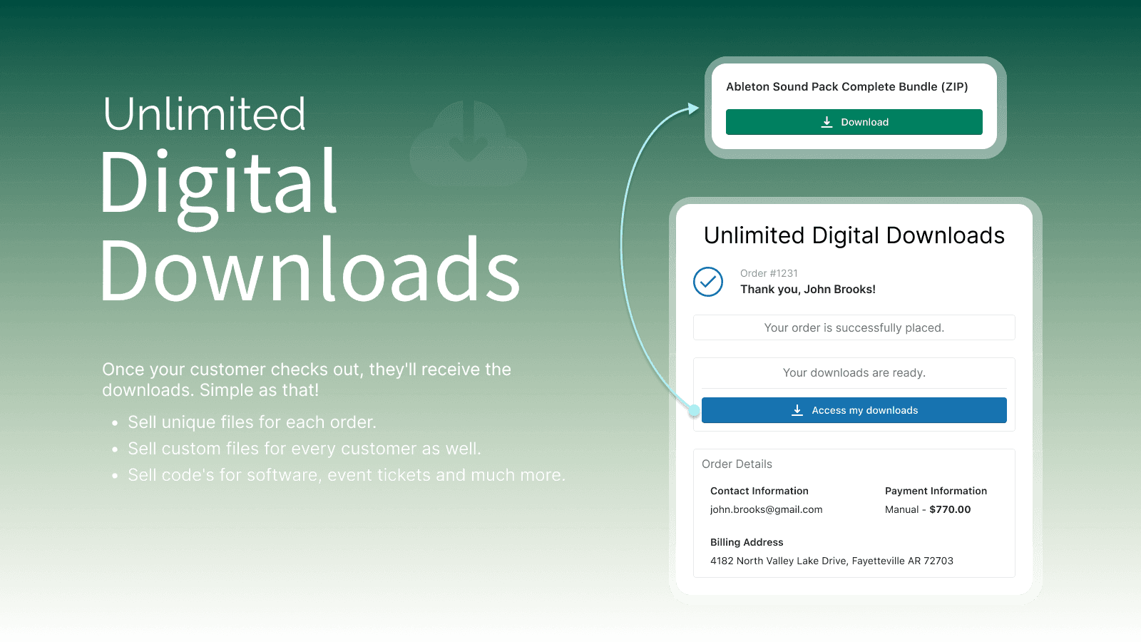1141x642 pixels.
Task: Click the Unlimited Digital Downloads heading
Action: coord(854,235)
